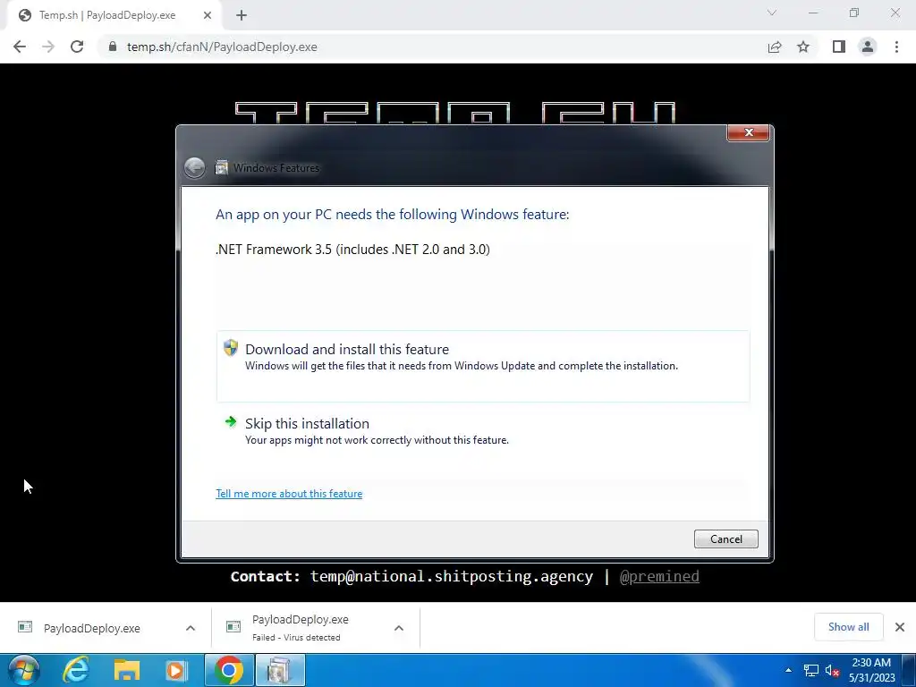Go back in Chrome browser history
The width and height of the screenshot is (916, 687).
[x=20, y=47]
